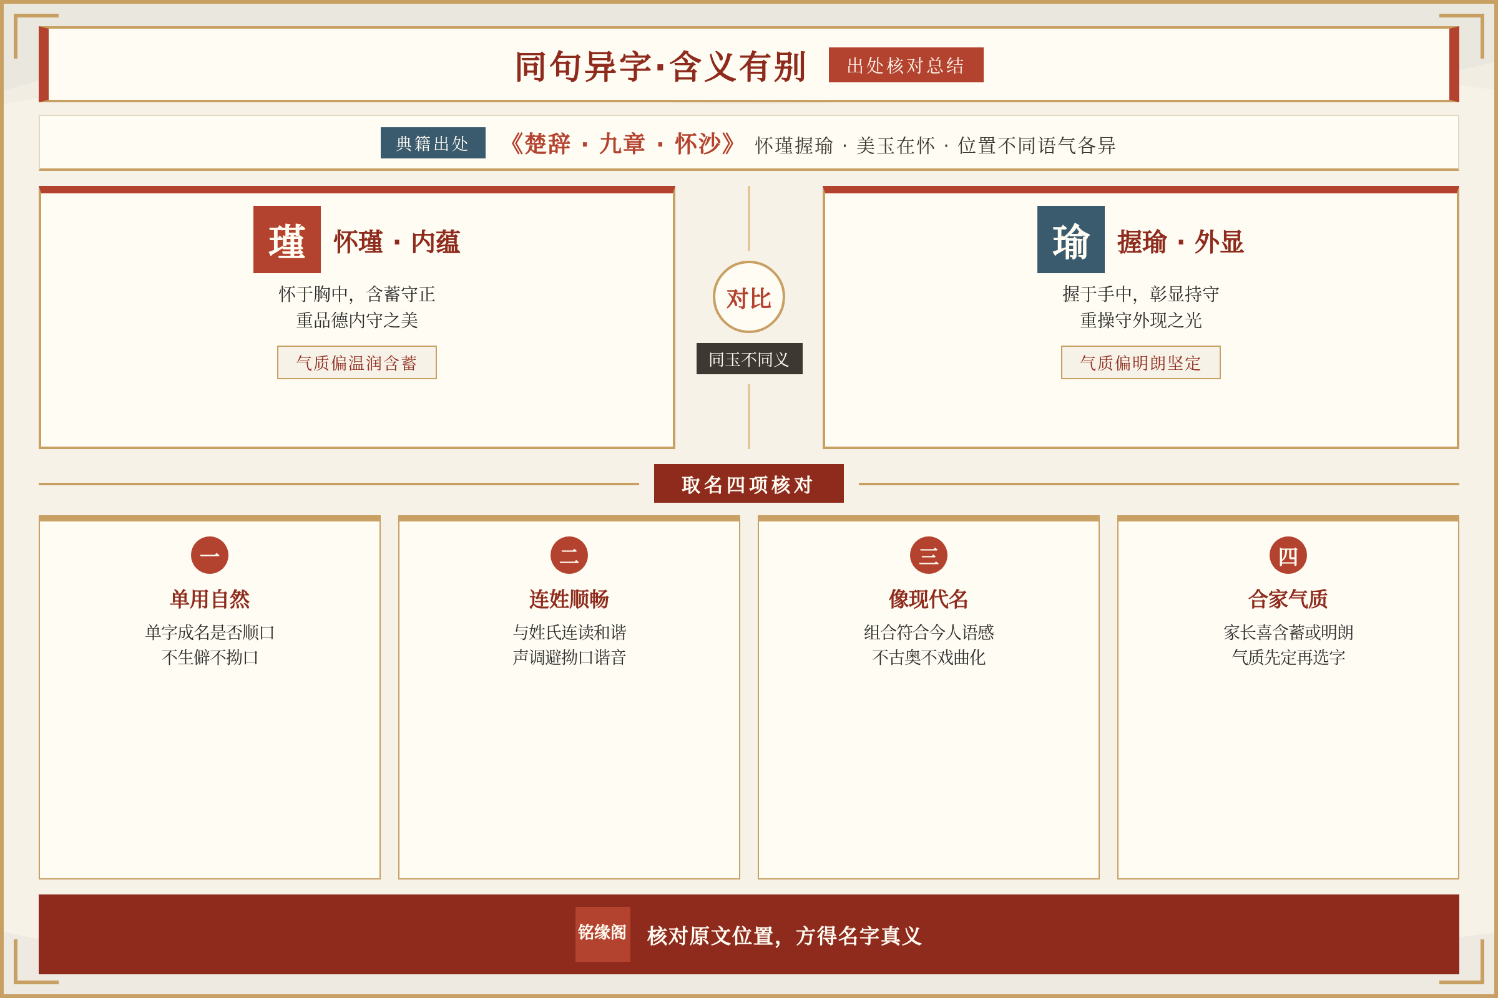This screenshot has height=998, width=1498.
Task: Click the numbered circle 一
Action: (210, 555)
